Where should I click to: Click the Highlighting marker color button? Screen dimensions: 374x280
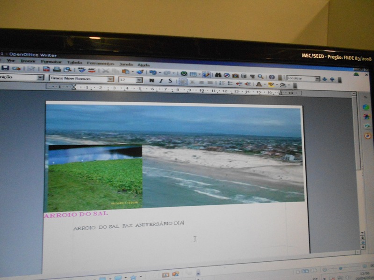[x=271, y=84]
